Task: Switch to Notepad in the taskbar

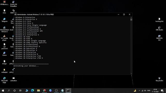Action: coord(62,91)
